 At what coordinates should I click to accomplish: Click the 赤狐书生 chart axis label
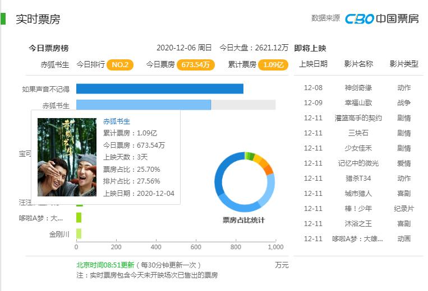pyautogui.click(x=56, y=105)
